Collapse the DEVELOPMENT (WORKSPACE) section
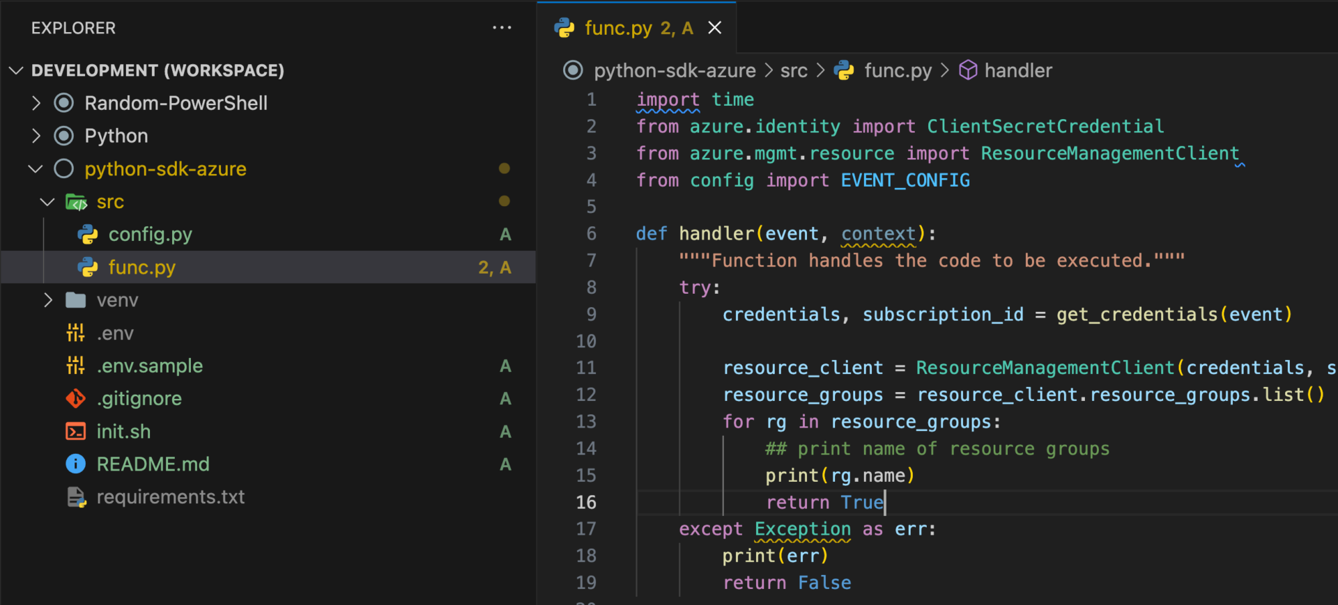The width and height of the screenshot is (1338, 605). pos(17,70)
